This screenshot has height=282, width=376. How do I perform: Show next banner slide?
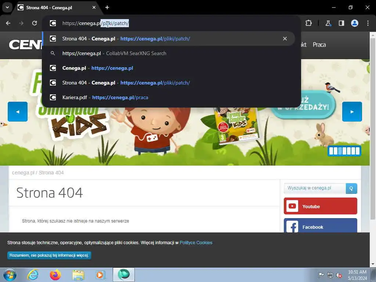[352, 112]
